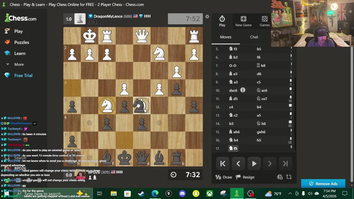
Task: Select black's move b8 in row 7
Action: click(x=261, y=66)
